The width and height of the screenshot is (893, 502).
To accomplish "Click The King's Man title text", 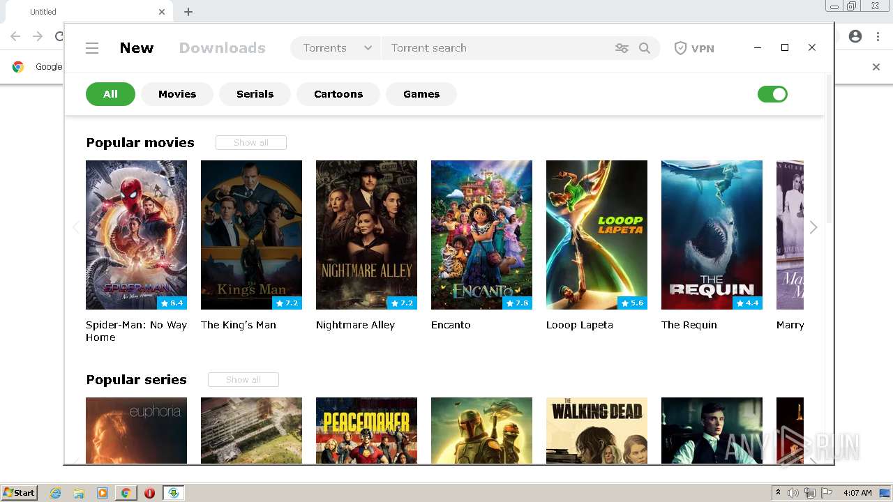I will click(239, 325).
